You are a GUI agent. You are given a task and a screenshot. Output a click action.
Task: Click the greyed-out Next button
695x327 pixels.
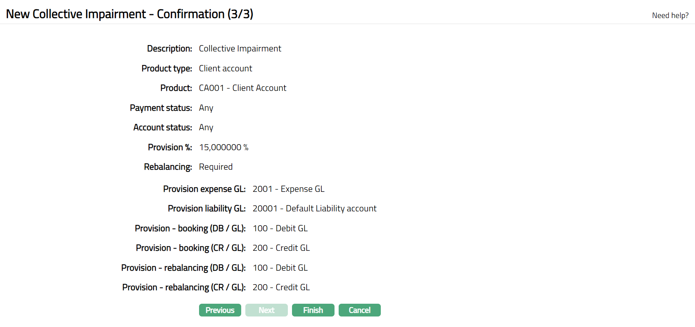(266, 310)
